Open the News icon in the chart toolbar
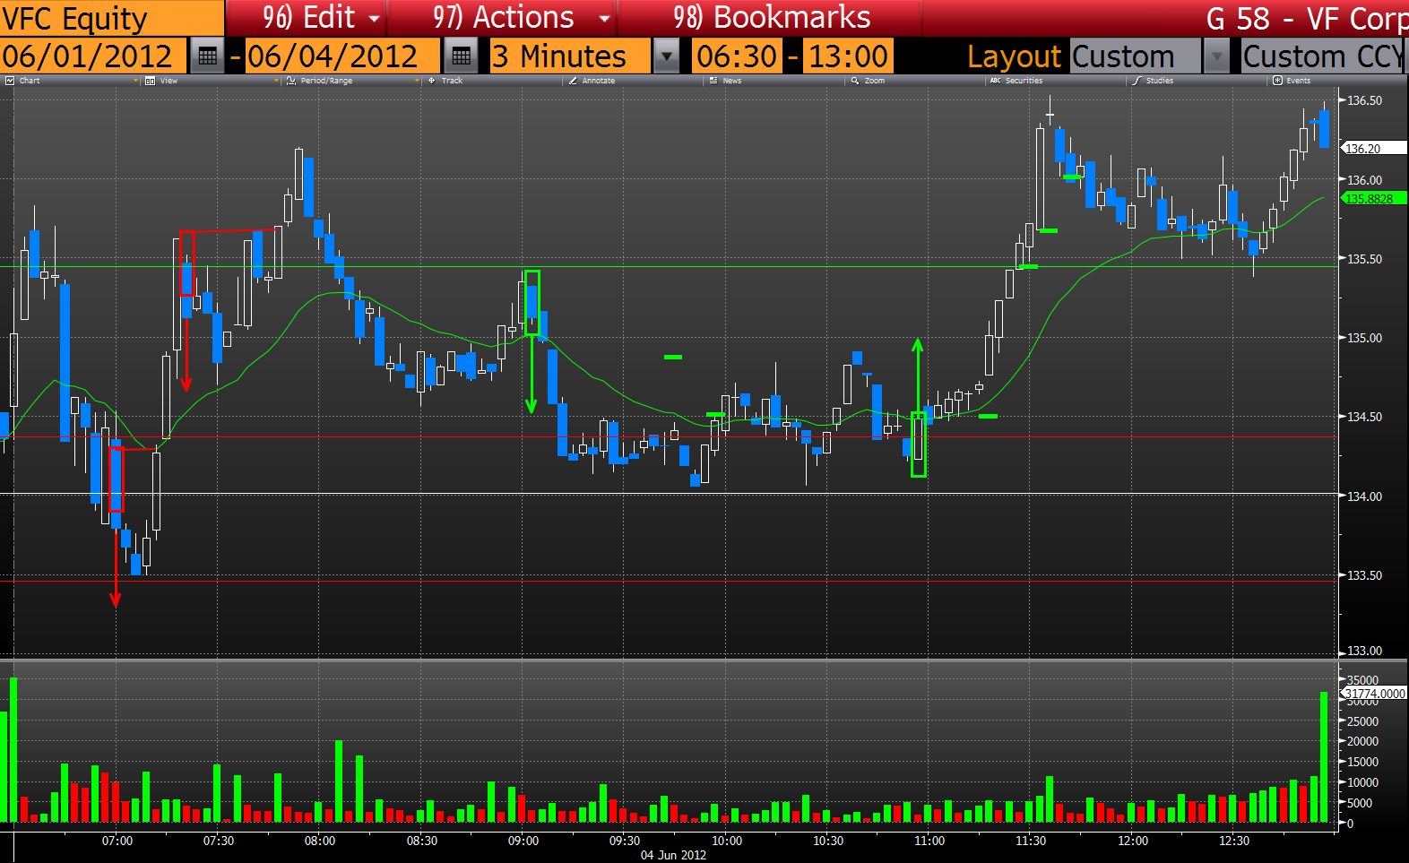Viewport: 1409px width, 863px height. 713,81
